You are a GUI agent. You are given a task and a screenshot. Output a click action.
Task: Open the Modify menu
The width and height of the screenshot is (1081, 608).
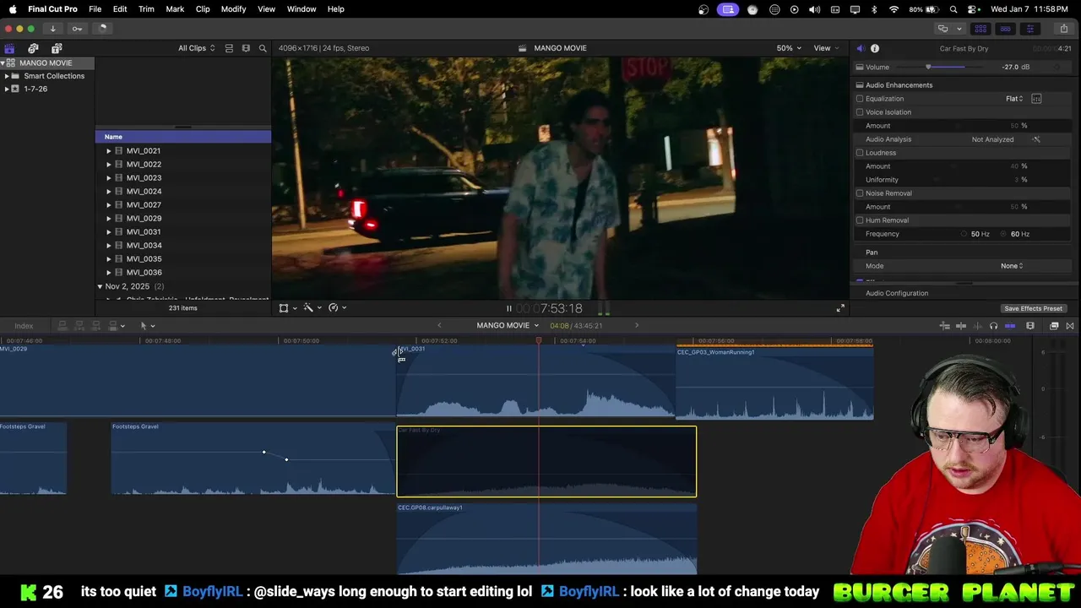click(x=233, y=9)
